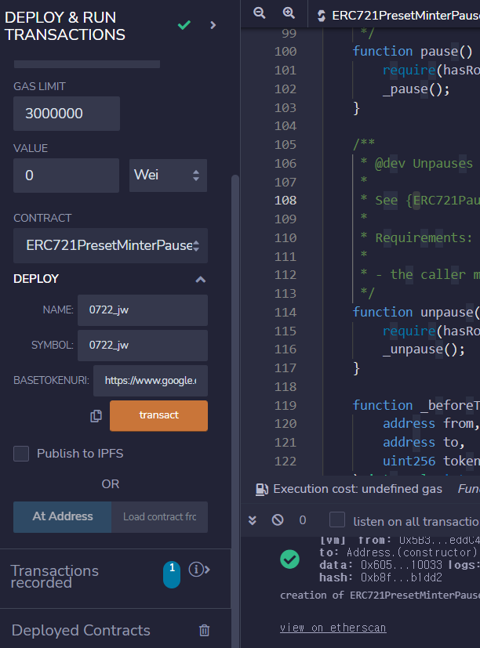Screen dimensions: 480x648
Task: Delete all deployed contracts trash icon
Action: (x=205, y=630)
